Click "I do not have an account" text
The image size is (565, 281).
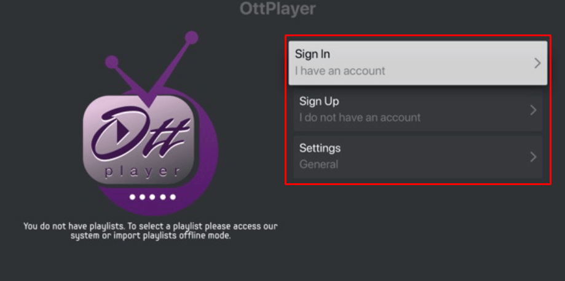coord(360,117)
